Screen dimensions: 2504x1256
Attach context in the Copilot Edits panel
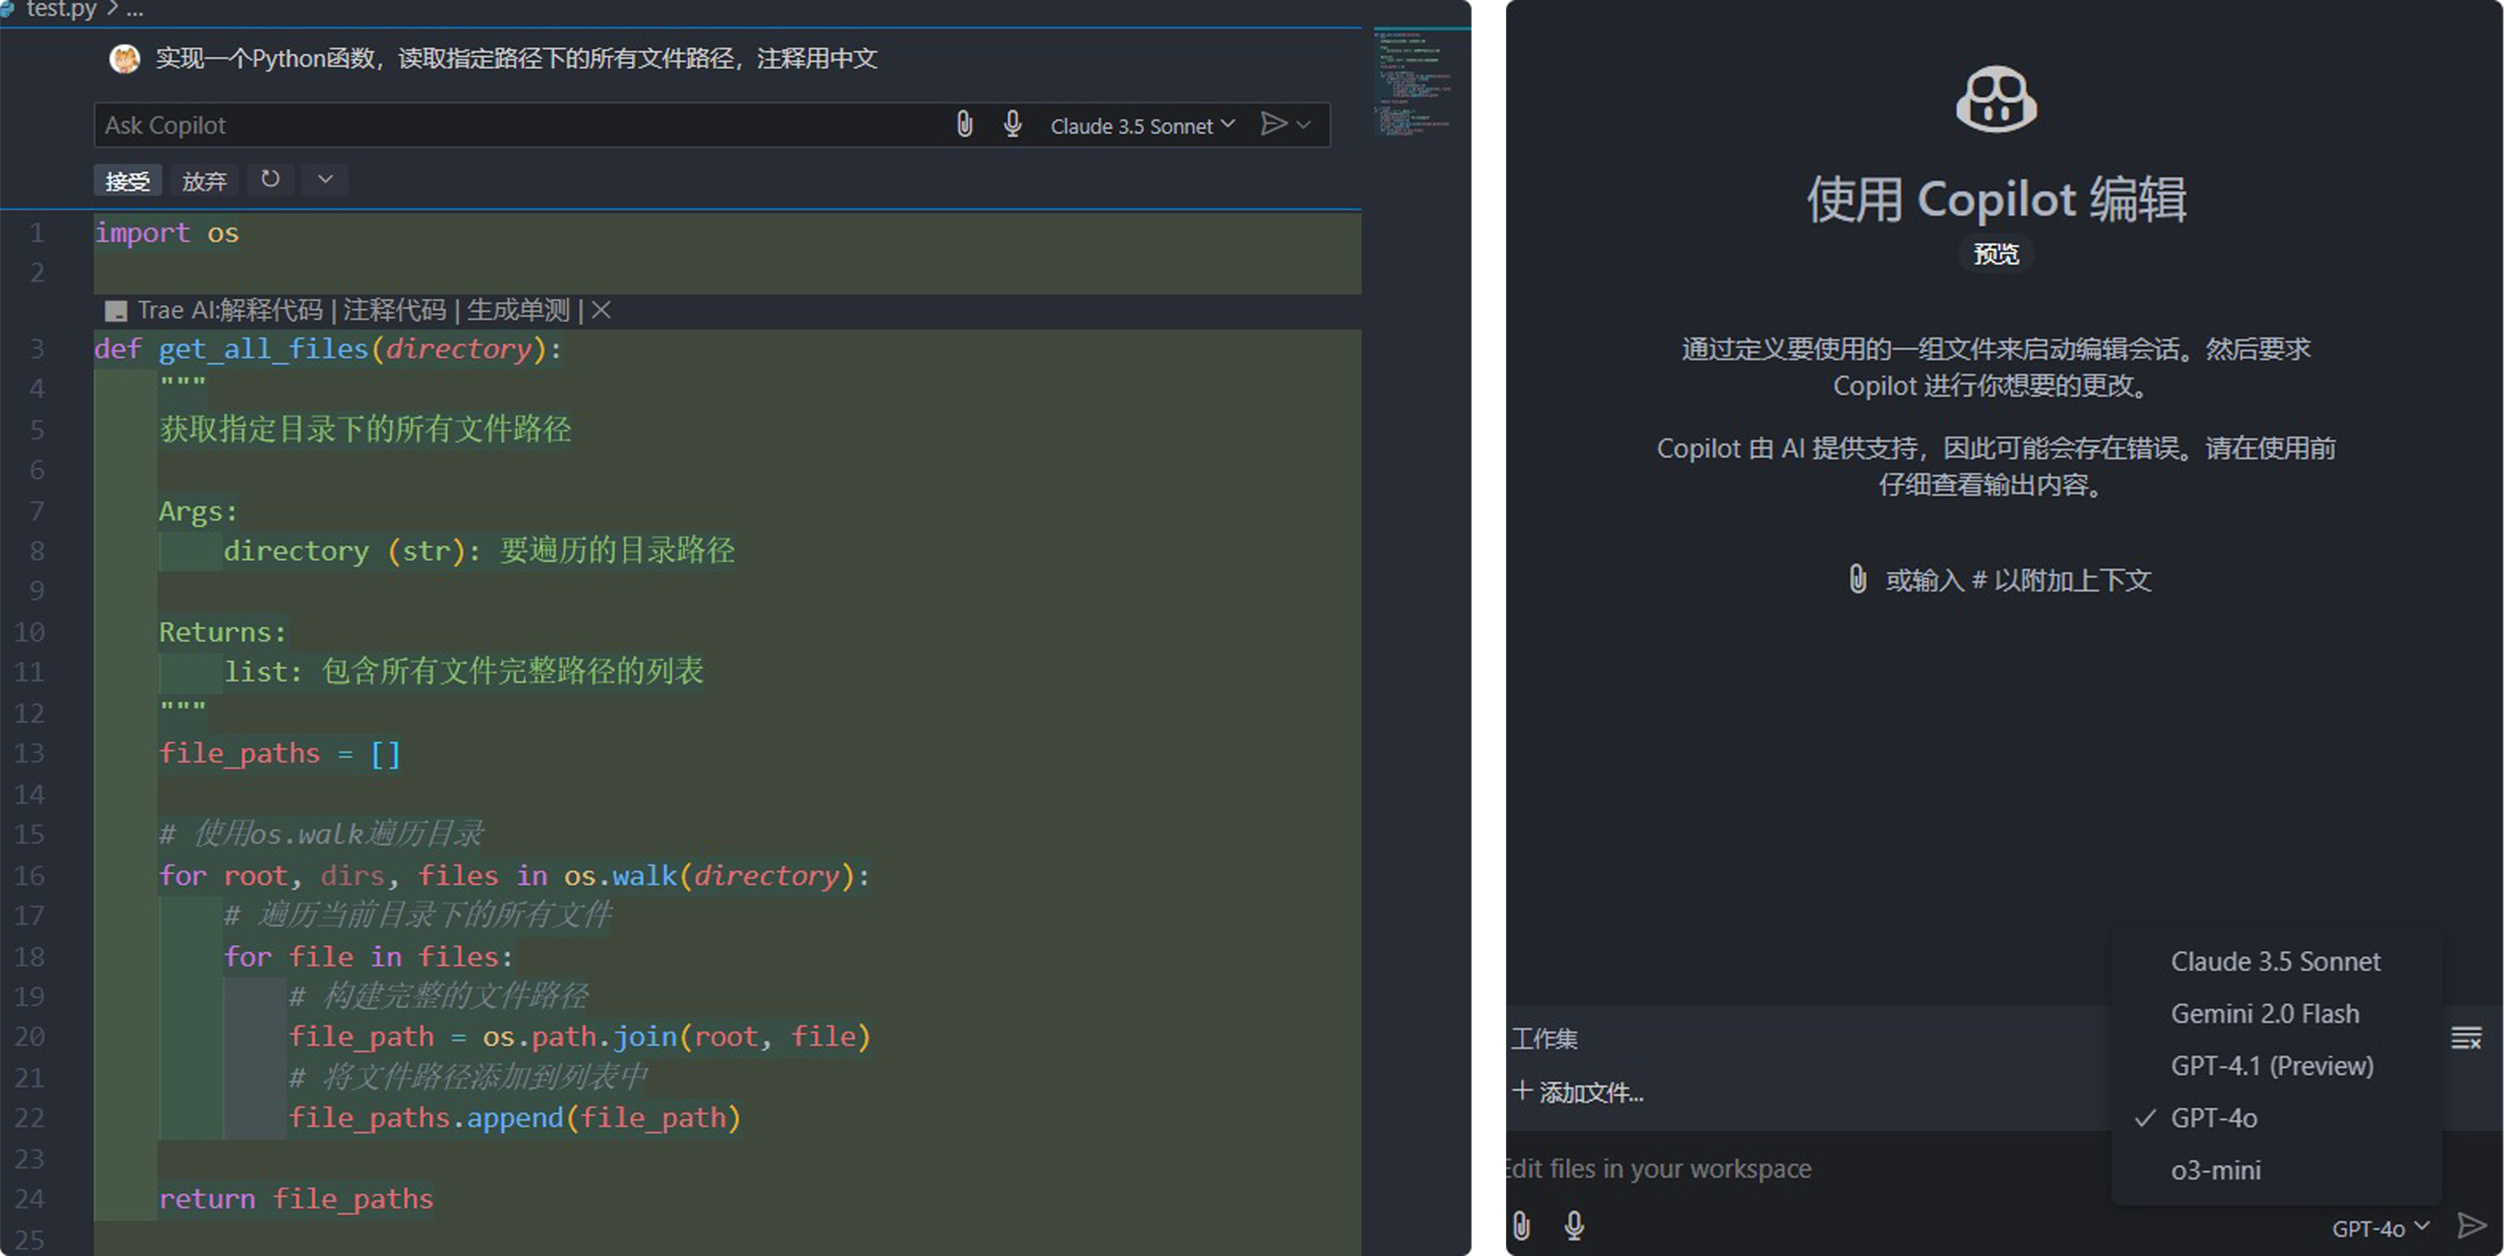tap(1521, 1225)
